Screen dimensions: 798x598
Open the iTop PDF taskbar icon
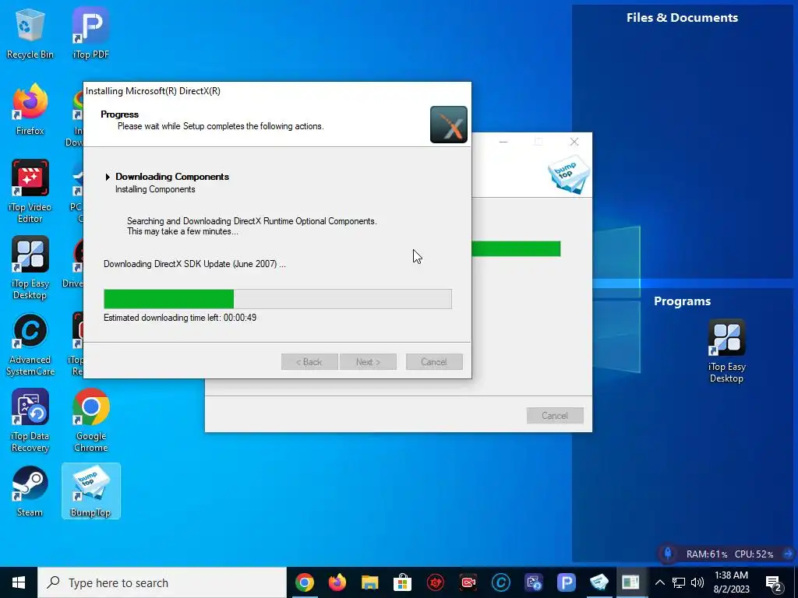[x=566, y=582]
